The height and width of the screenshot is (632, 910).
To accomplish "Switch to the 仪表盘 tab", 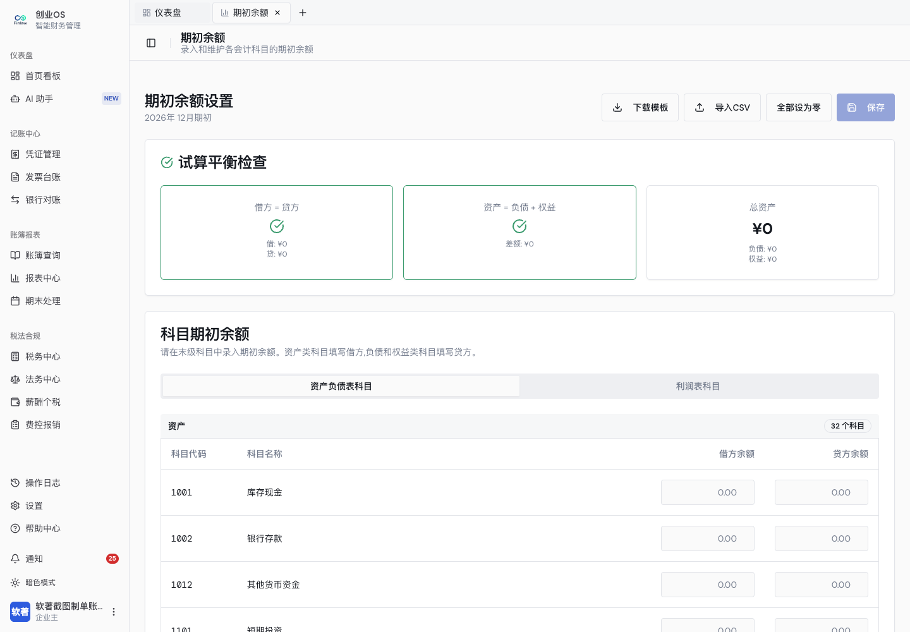I will [x=172, y=13].
